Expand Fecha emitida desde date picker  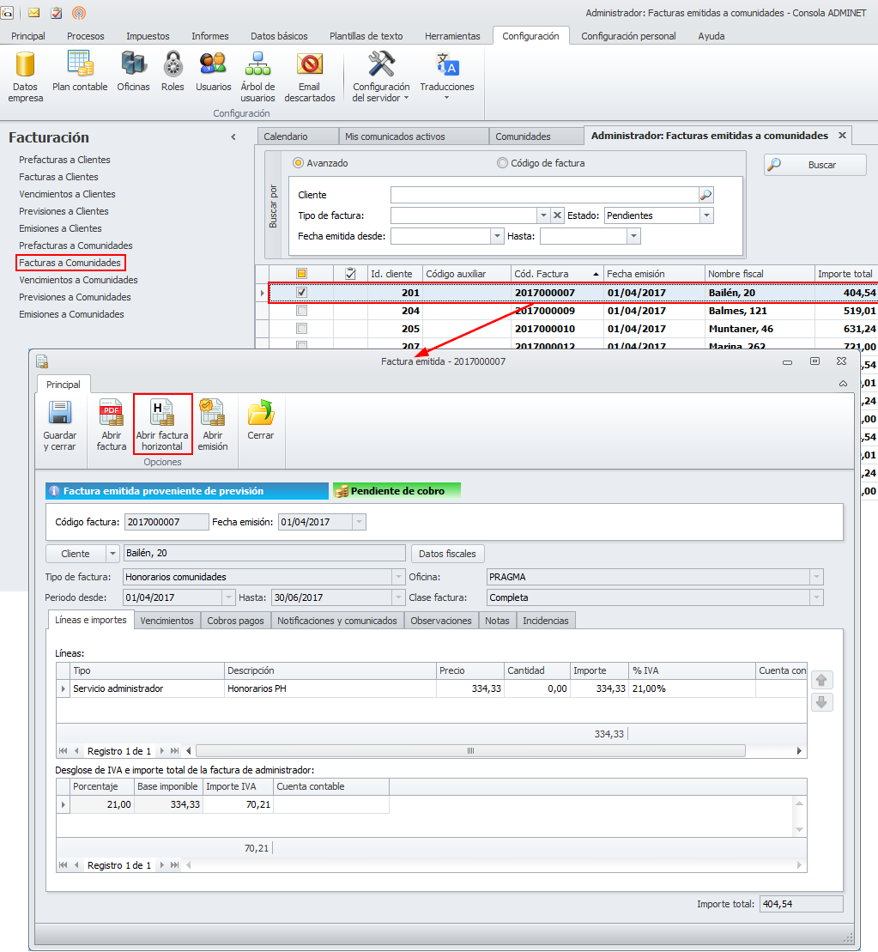tap(497, 236)
